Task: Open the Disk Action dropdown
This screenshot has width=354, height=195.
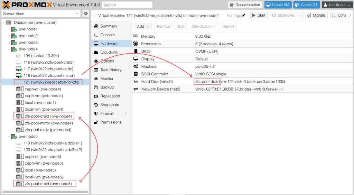Action: coord(204,26)
